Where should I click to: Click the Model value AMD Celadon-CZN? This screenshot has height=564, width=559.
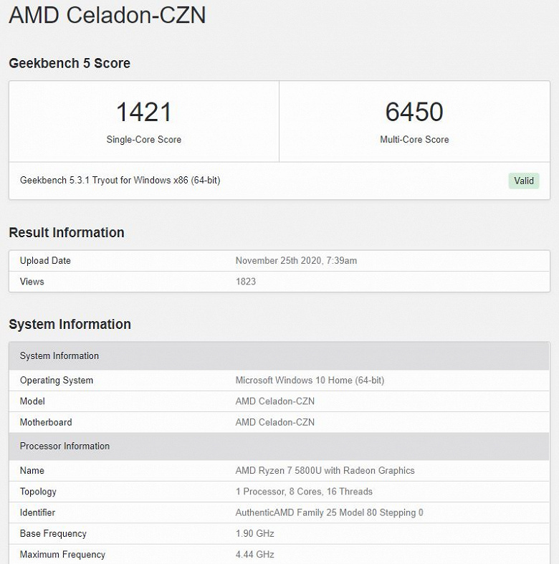point(274,401)
